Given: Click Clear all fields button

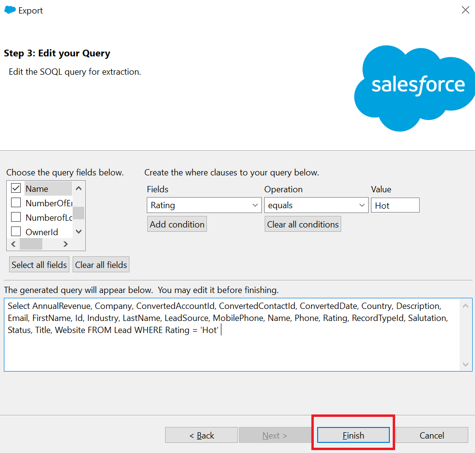Looking at the screenshot, I should pos(101,265).
